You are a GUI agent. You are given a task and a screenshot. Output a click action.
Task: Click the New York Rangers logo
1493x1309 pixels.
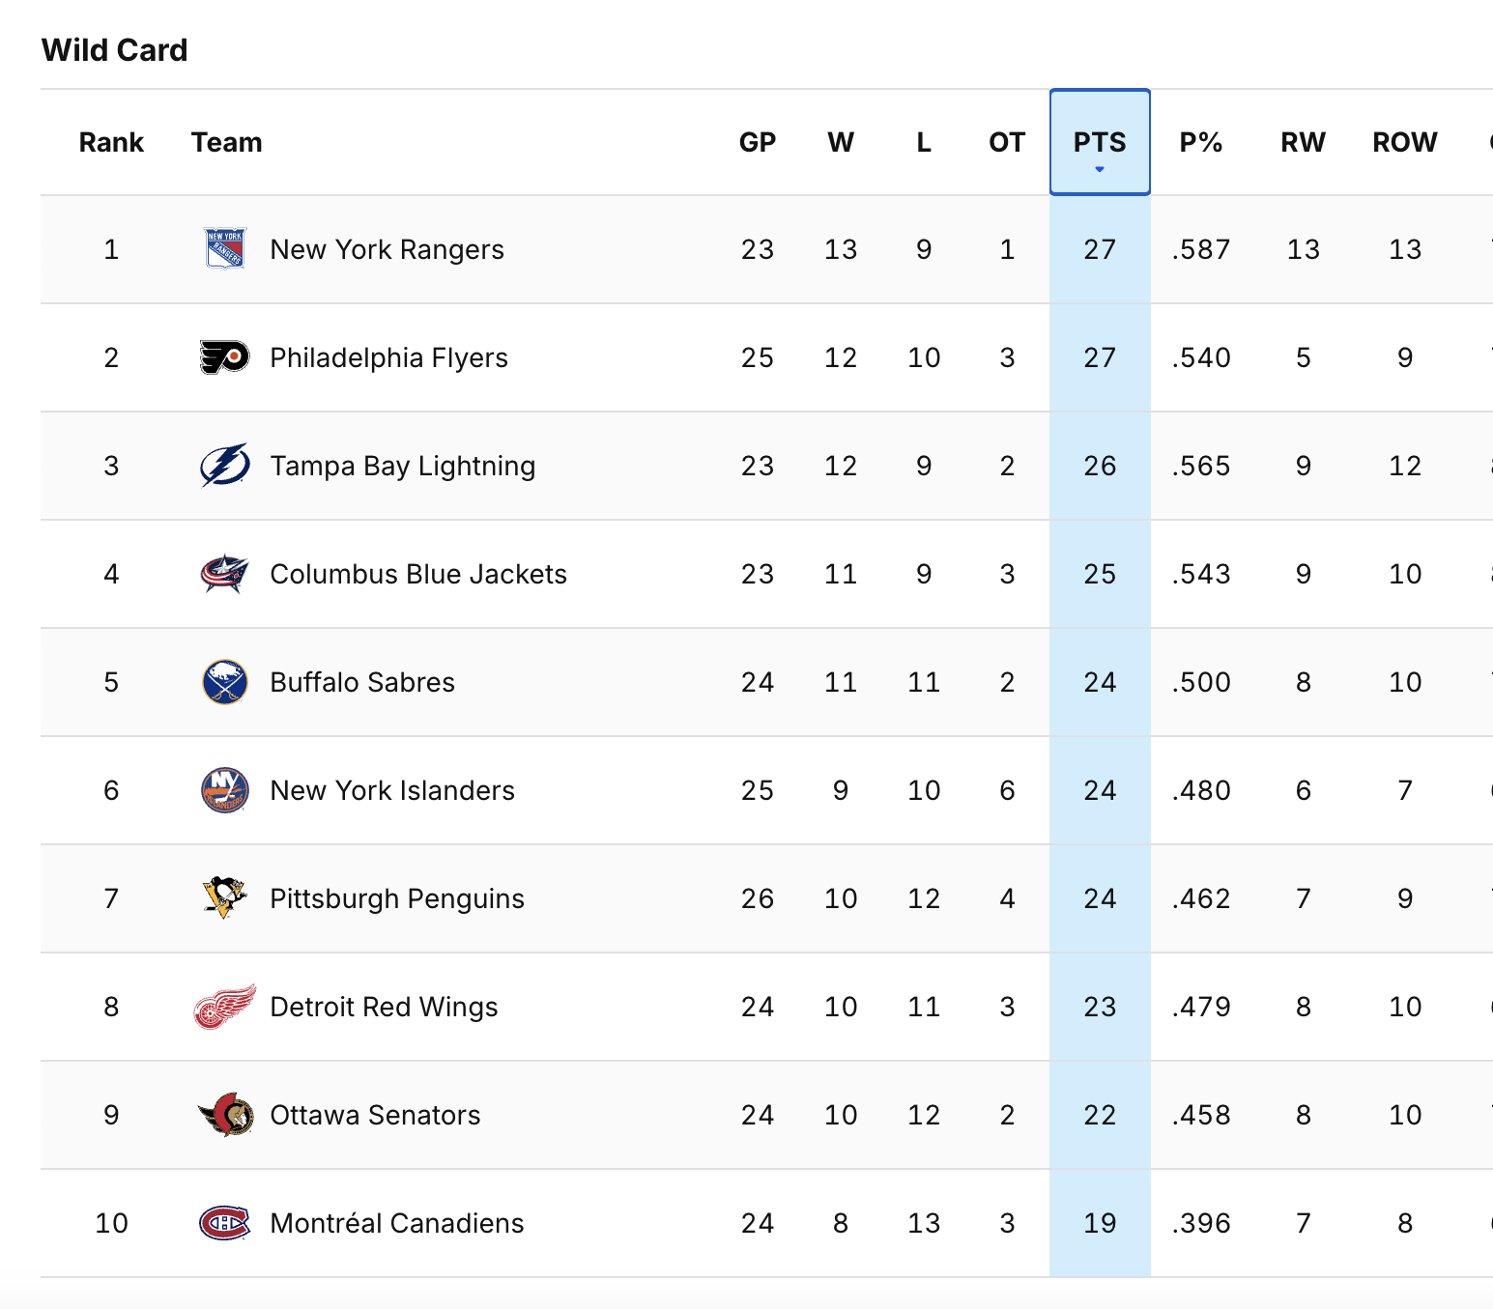225,249
